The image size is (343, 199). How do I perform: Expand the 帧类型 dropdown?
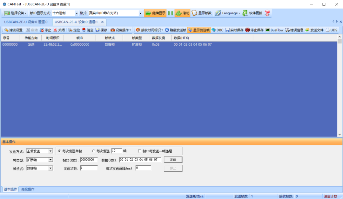pos(50,160)
